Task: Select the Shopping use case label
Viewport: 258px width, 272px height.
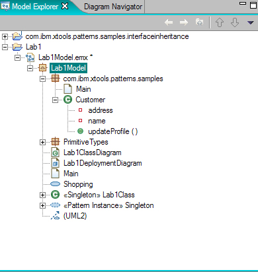Action: 78,184
